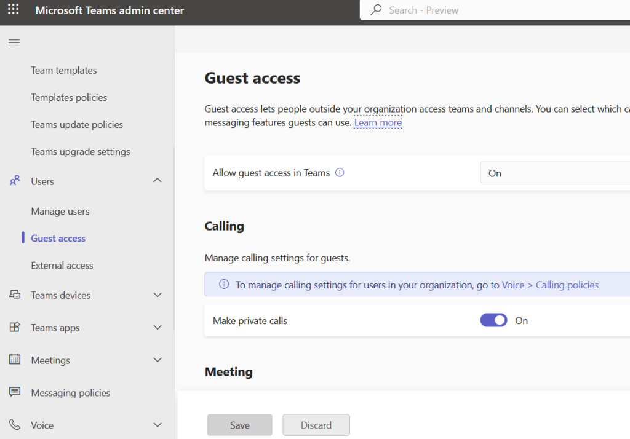
Task: Click the Users people icon
Action: [x=15, y=181]
